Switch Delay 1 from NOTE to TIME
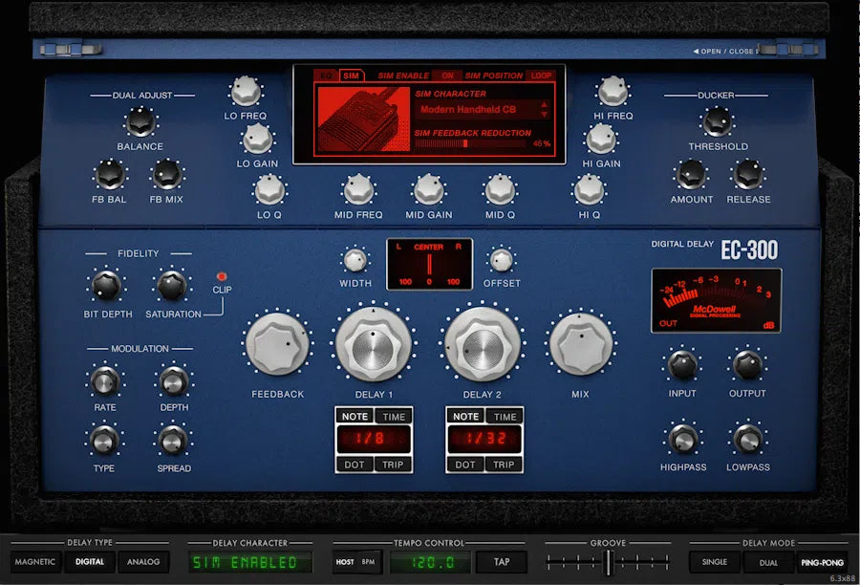Image resolution: width=860 pixels, height=585 pixels. (391, 416)
